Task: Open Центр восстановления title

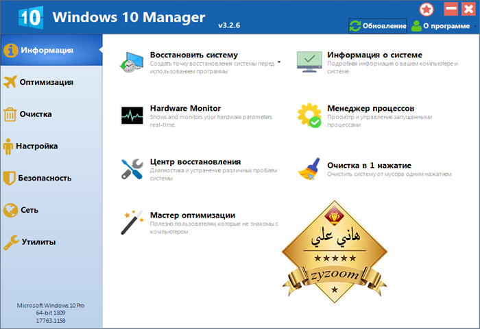Action: click(195, 162)
